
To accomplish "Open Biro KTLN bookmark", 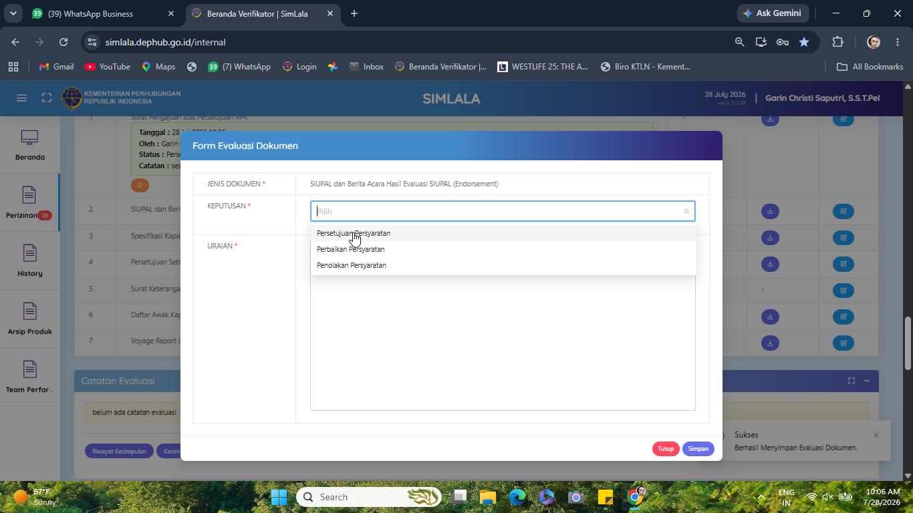I will [x=646, y=67].
